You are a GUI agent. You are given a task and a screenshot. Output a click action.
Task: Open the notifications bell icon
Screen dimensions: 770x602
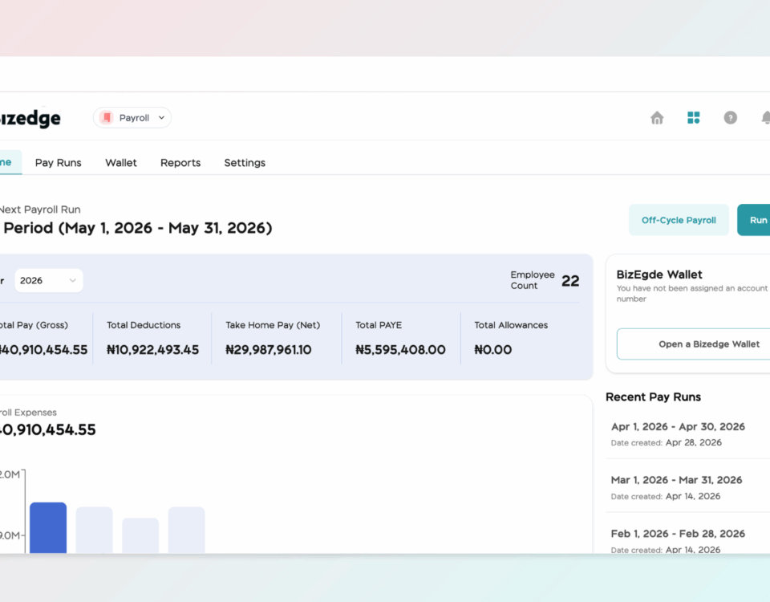coord(765,118)
